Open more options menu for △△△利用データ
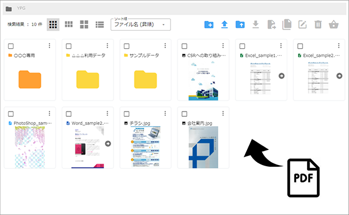Image resolution: width=349 pixels, height=215 pixels. click(107, 45)
